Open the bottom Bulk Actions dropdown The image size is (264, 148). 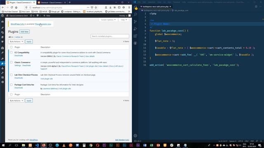point(16,100)
